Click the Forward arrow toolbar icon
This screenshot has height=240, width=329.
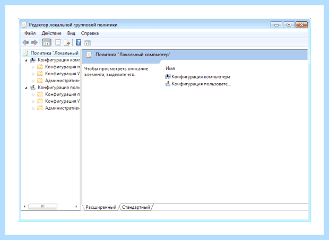[34, 43]
